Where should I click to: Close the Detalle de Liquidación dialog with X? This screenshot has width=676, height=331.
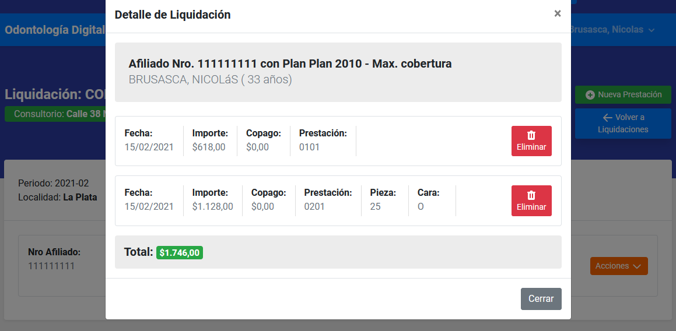click(x=558, y=14)
